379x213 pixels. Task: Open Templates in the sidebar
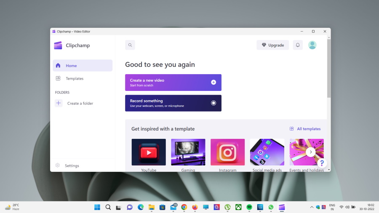click(x=75, y=79)
